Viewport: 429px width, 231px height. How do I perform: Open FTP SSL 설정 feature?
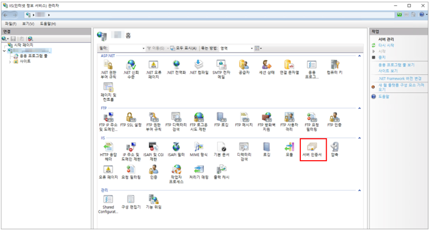(131, 120)
